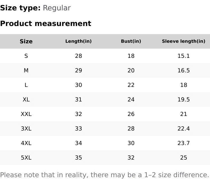Click the 5XL size row label
Viewport: 210px width, 185px height.
[x=26, y=158]
